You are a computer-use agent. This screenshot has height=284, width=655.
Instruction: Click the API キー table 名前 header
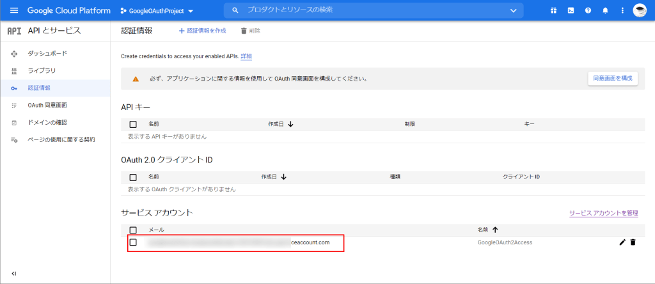point(154,124)
